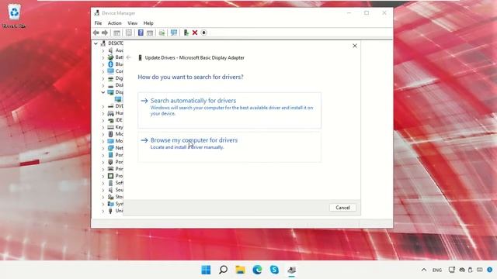Collapse the Display adapters tree node
The image size is (497, 279).
tap(103, 92)
